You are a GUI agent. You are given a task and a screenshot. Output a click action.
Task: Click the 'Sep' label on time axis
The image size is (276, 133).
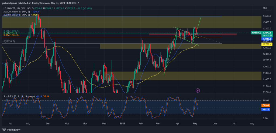coord(48,123)
